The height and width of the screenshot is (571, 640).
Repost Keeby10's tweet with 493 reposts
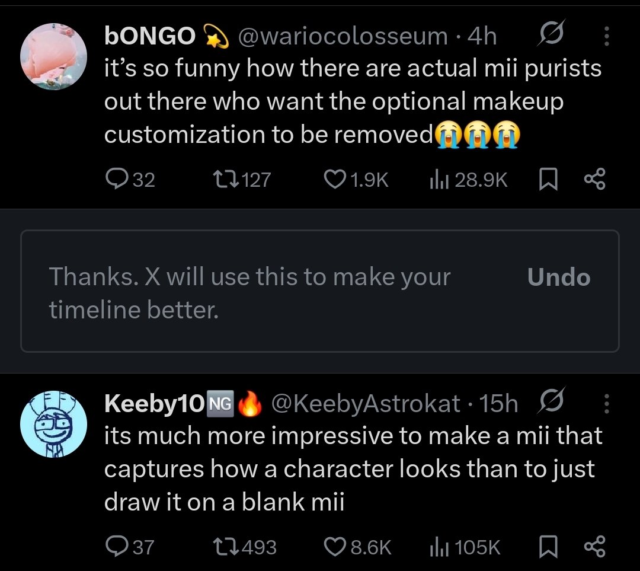coord(227,546)
